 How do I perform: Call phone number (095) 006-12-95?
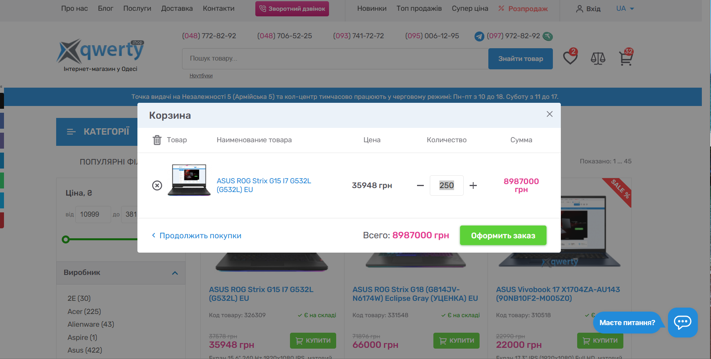pyautogui.click(x=432, y=36)
